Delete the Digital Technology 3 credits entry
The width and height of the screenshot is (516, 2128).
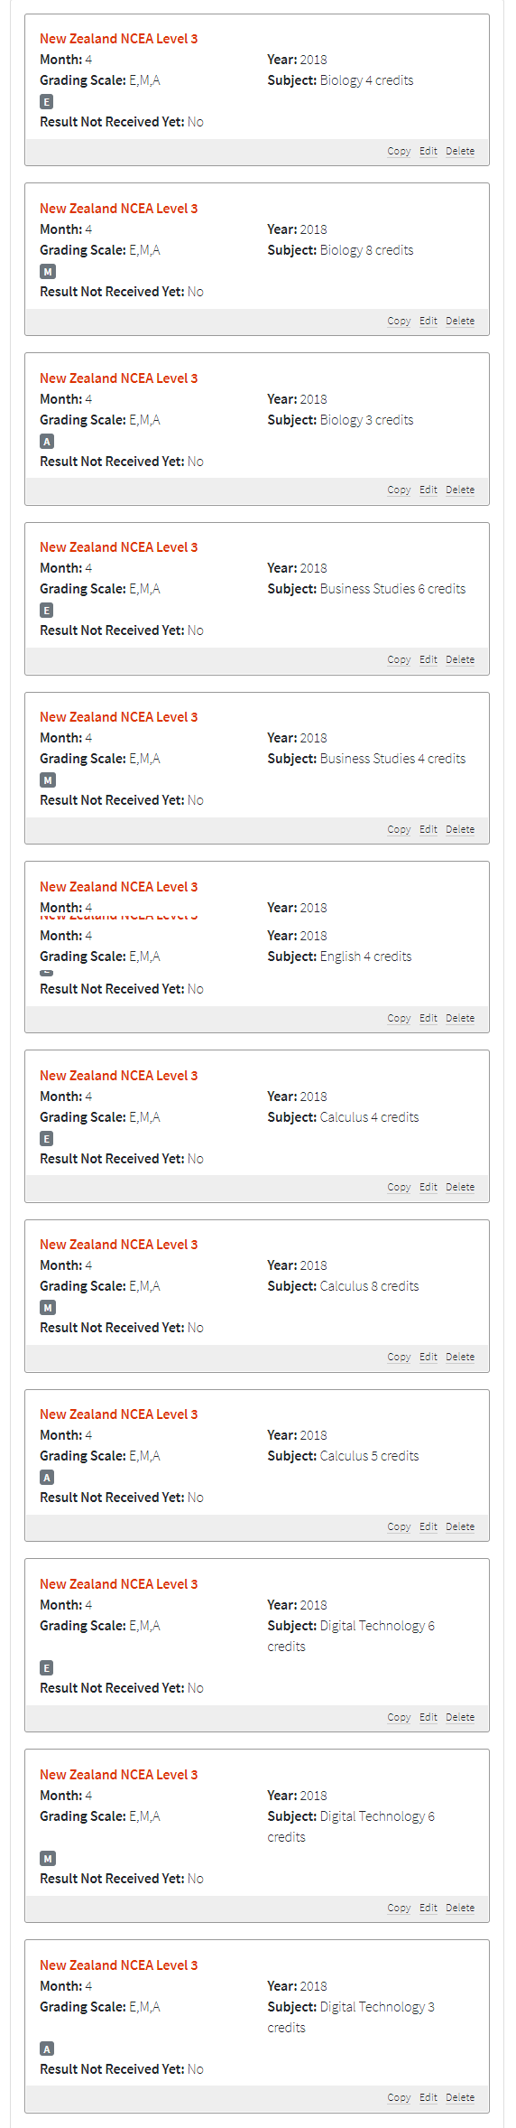coord(460,2097)
